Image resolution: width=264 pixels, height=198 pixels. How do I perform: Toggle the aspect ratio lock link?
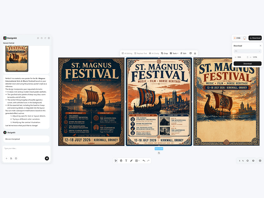pos(247,57)
